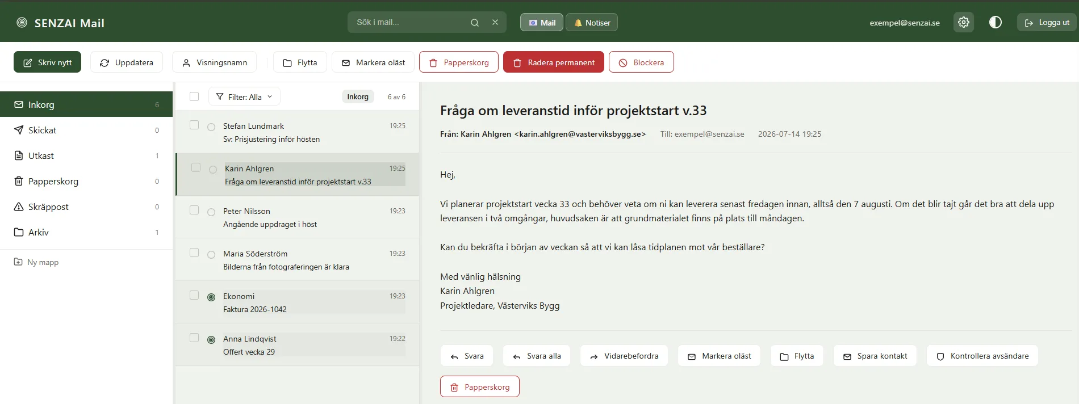Click the search magnifier icon
The image size is (1079, 404).
point(475,23)
